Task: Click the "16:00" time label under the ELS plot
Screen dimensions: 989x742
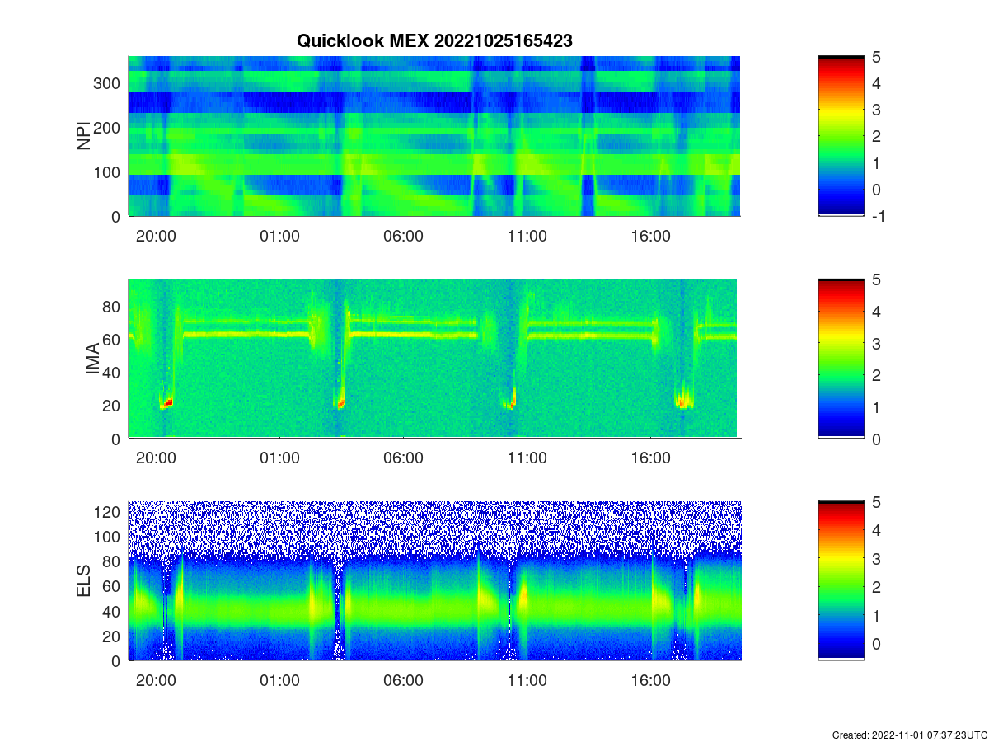Action: [650, 681]
